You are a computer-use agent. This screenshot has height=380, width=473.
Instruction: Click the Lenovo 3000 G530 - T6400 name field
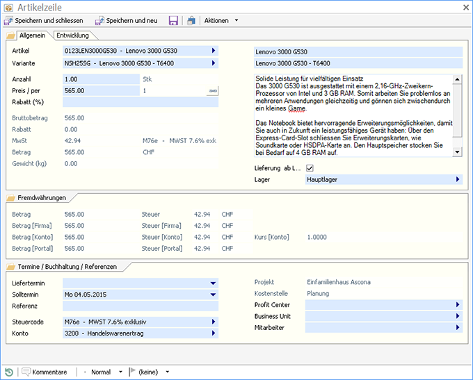tap(358, 63)
